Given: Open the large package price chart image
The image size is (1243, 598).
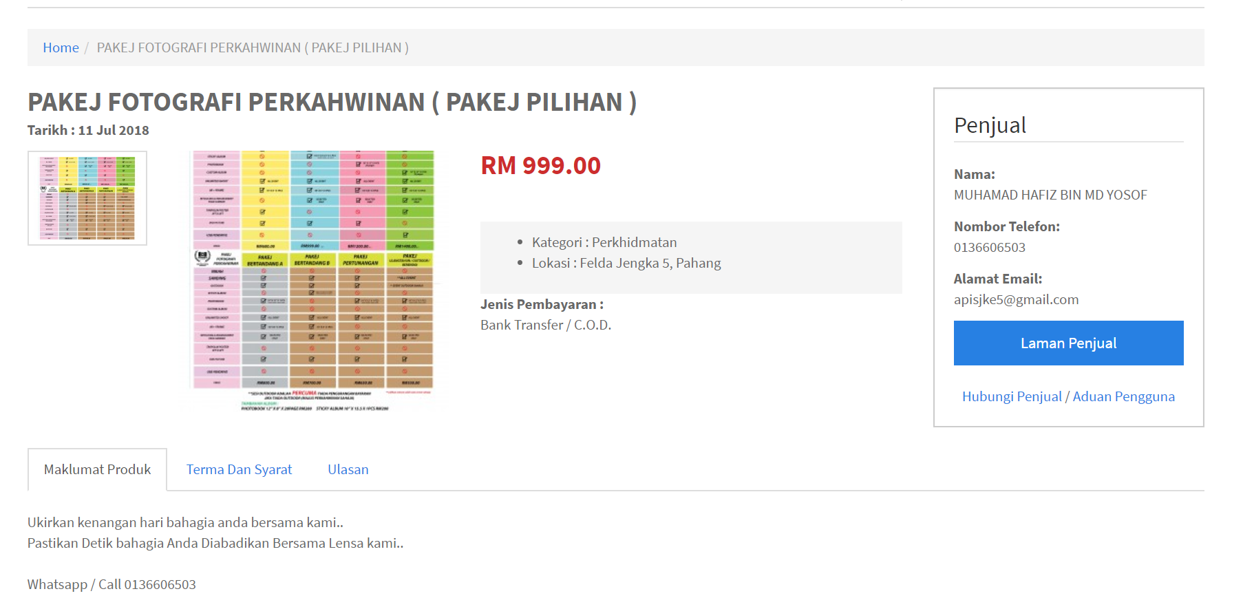Looking at the screenshot, I should [x=313, y=281].
